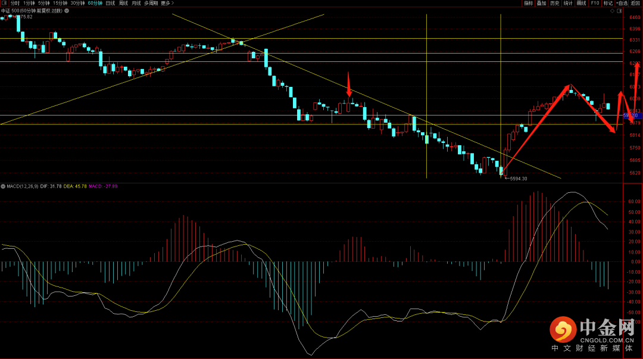Viewport: 643px width, 359px height.
Task: Open the 多周期 multi-period view
Action: pos(151,3)
